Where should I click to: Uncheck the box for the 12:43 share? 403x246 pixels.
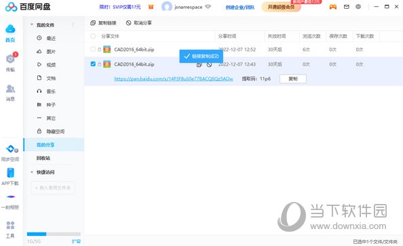click(93, 64)
